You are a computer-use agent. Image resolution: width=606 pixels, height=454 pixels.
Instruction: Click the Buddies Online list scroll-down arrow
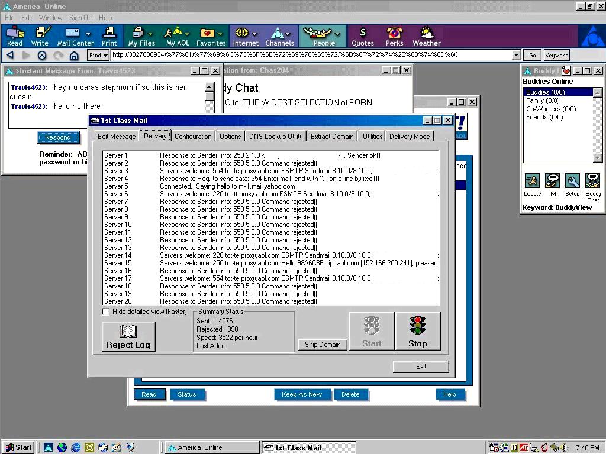[x=598, y=158]
